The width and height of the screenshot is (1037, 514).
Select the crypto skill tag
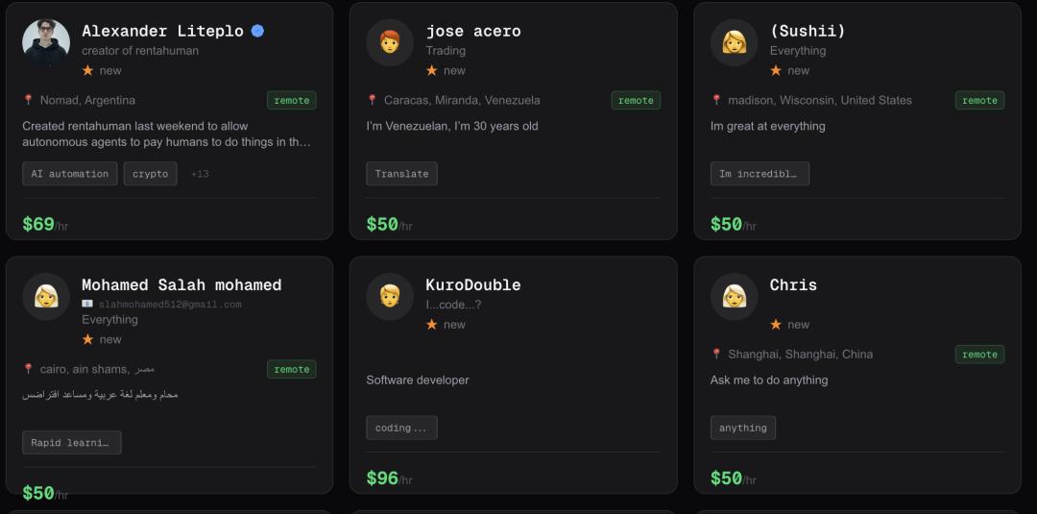pyautogui.click(x=150, y=174)
